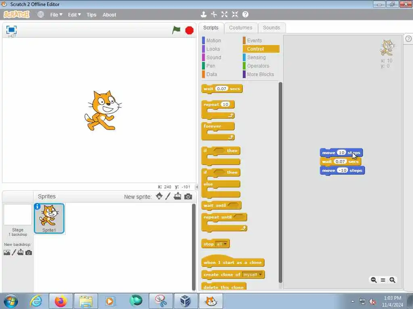413x309 pixels.
Task: Paint a new backdrop
Action: pyautogui.click(x=14, y=253)
